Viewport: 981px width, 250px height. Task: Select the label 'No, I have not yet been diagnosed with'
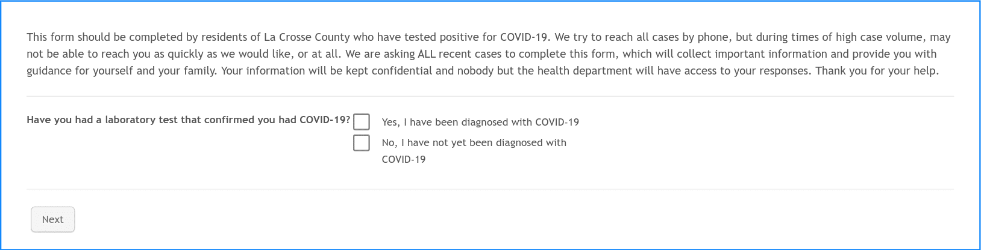[x=474, y=142]
